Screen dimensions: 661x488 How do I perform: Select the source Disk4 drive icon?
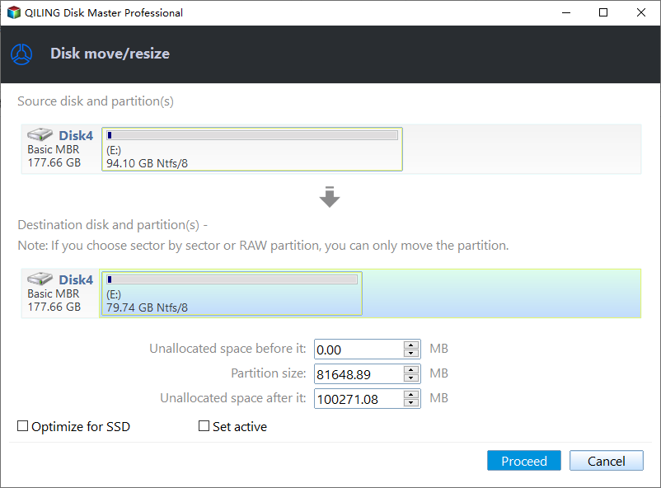coord(40,134)
